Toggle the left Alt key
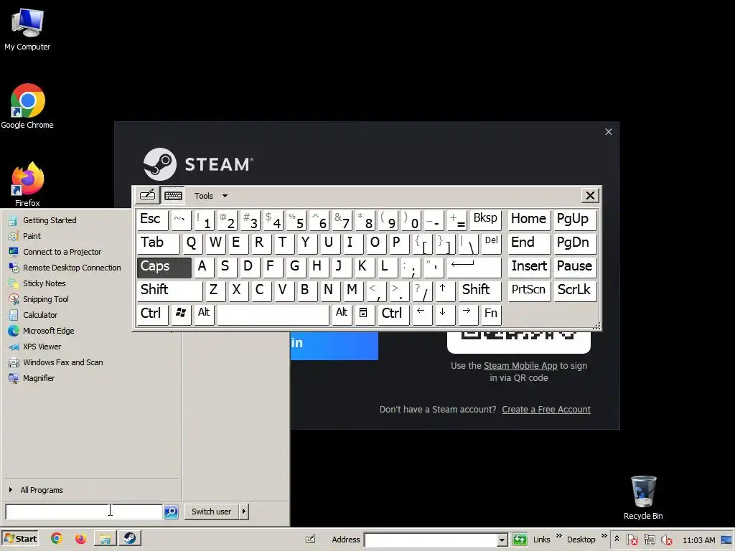735x551 pixels. 204,314
